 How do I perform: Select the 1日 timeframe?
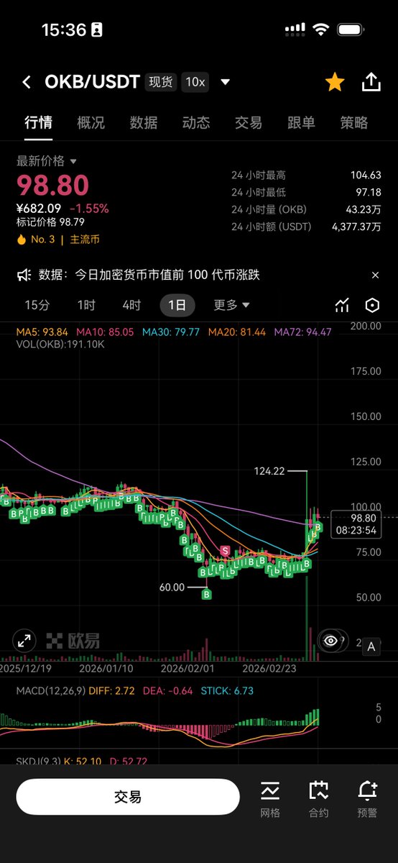177,305
